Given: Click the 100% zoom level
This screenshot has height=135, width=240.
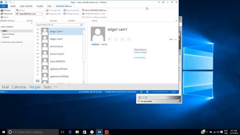Looking at the screenshot, I should [173, 92].
